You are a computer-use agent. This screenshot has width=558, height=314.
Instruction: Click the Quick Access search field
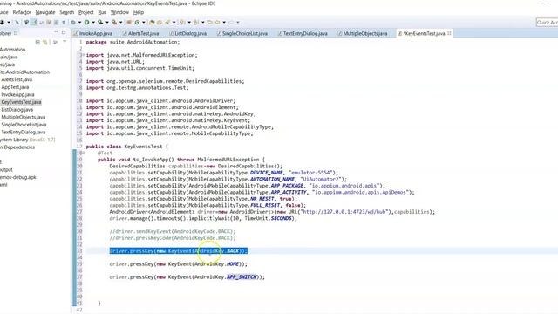(x=547, y=22)
